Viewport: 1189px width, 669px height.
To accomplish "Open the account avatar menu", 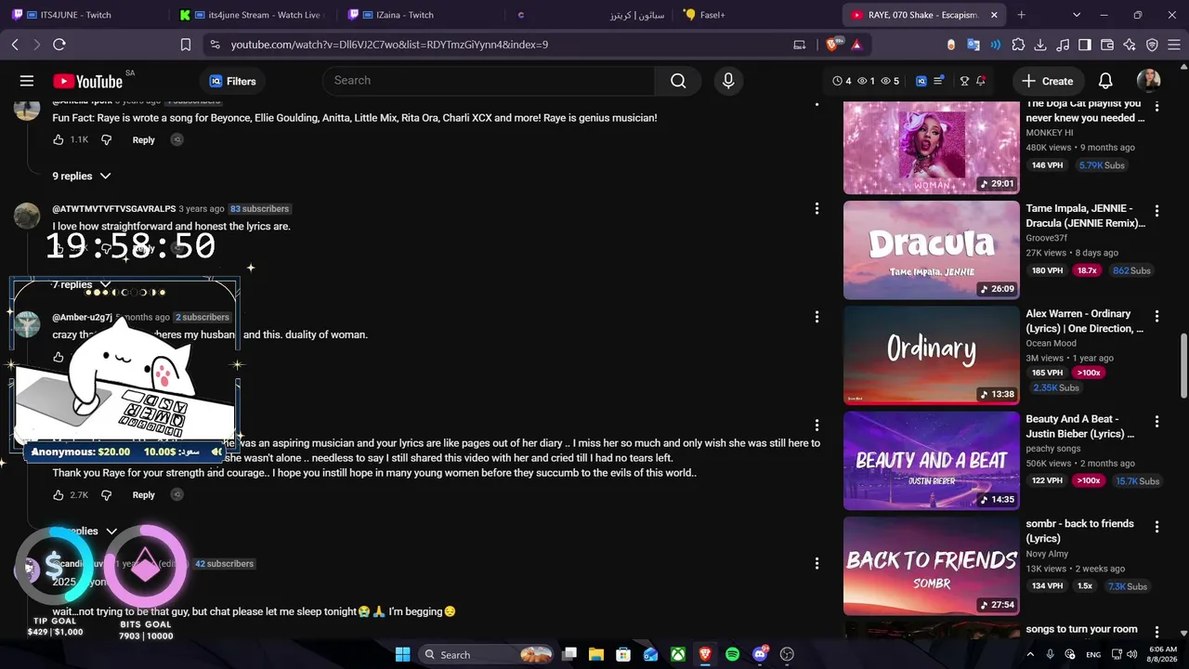I will (1149, 81).
